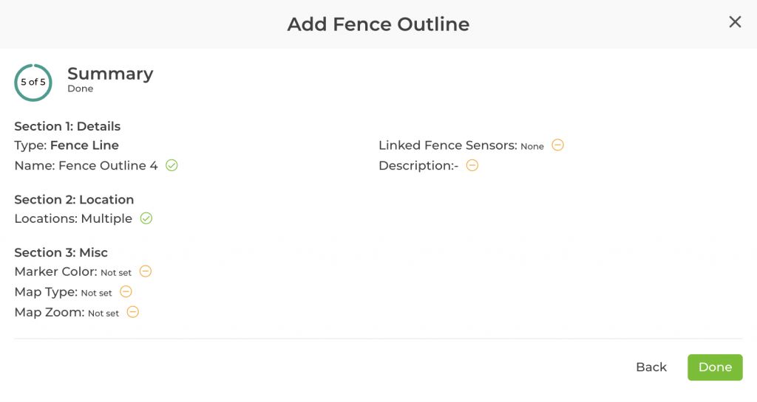Click green checkmark beside Locations: Multiple
Viewport: 757px width, 402px height.
click(146, 218)
